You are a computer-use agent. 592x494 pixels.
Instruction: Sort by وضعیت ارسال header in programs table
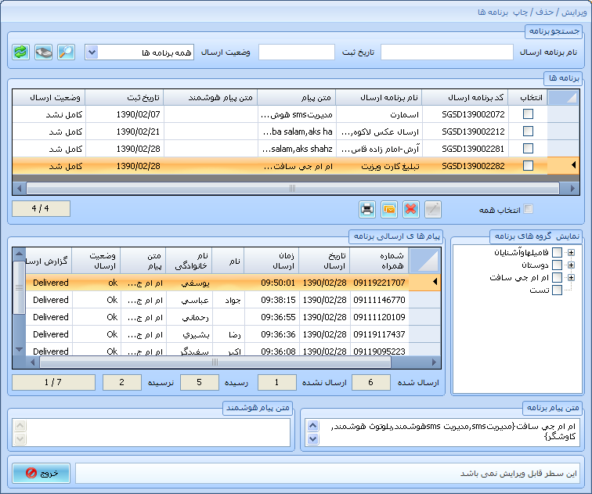tap(49, 98)
